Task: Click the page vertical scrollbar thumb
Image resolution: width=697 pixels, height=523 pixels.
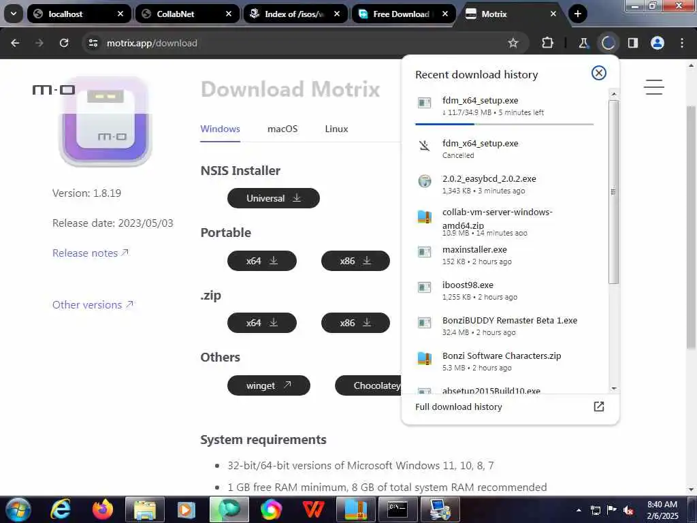Action: (x=691, y=227)
